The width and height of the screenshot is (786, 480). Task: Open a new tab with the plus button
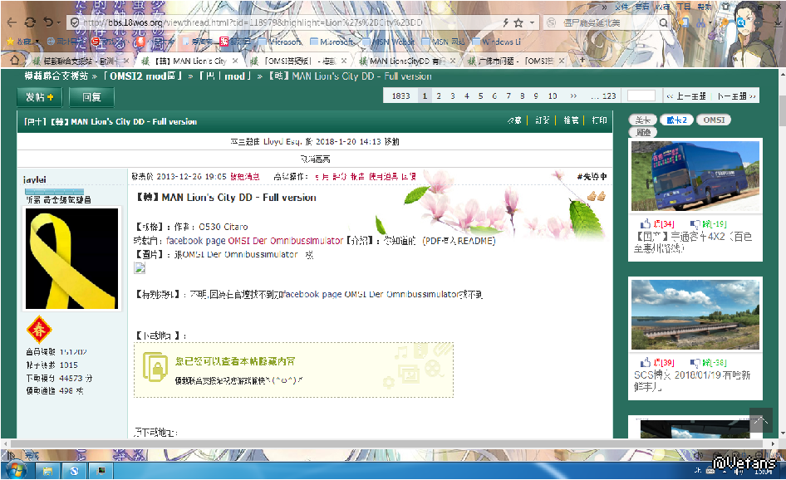point(582,60)
